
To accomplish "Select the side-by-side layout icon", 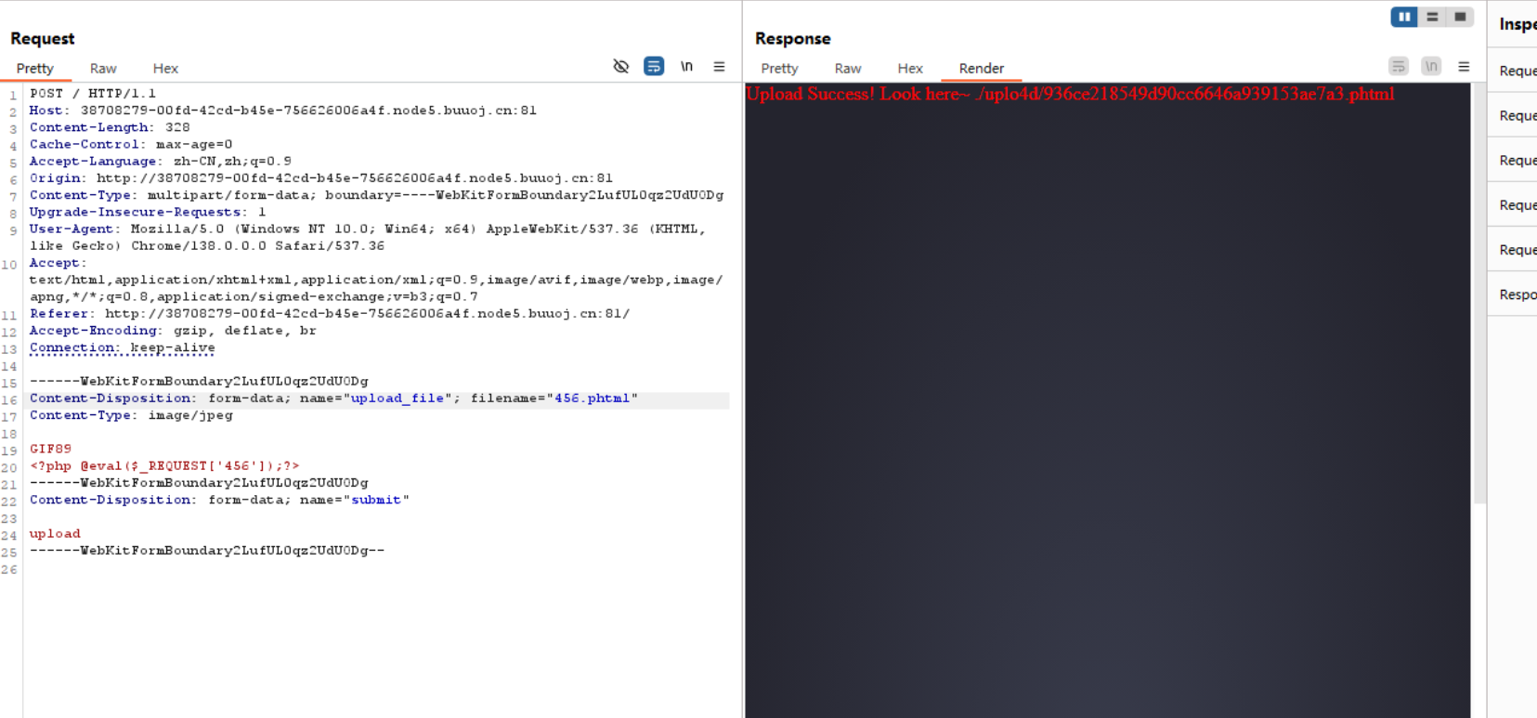I will click(x=1404, y=17).
